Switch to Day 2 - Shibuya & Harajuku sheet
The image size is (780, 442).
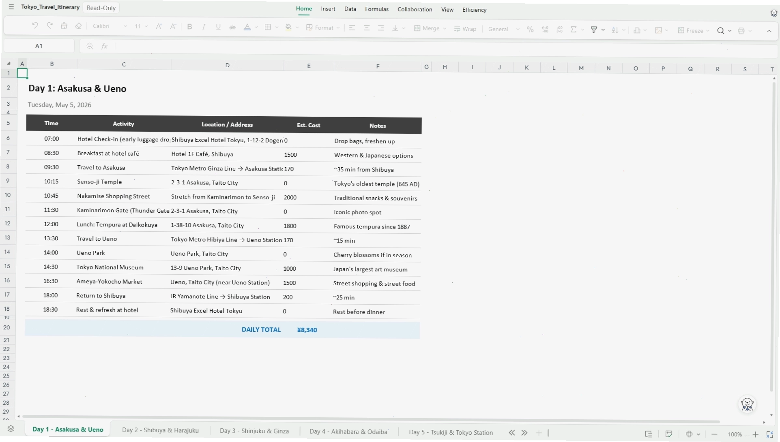point(160,430)
